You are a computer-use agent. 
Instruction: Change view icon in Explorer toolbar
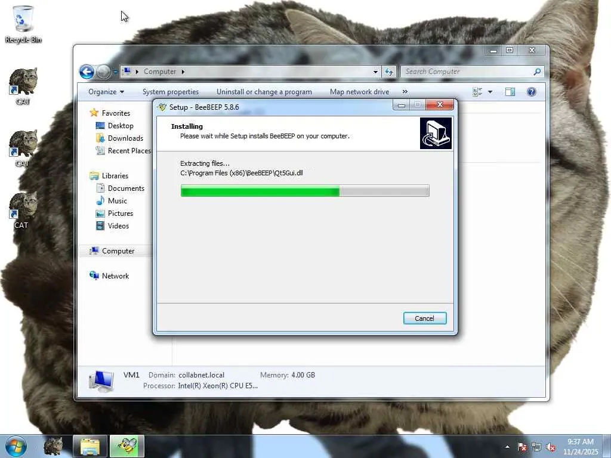click(477, 92)
